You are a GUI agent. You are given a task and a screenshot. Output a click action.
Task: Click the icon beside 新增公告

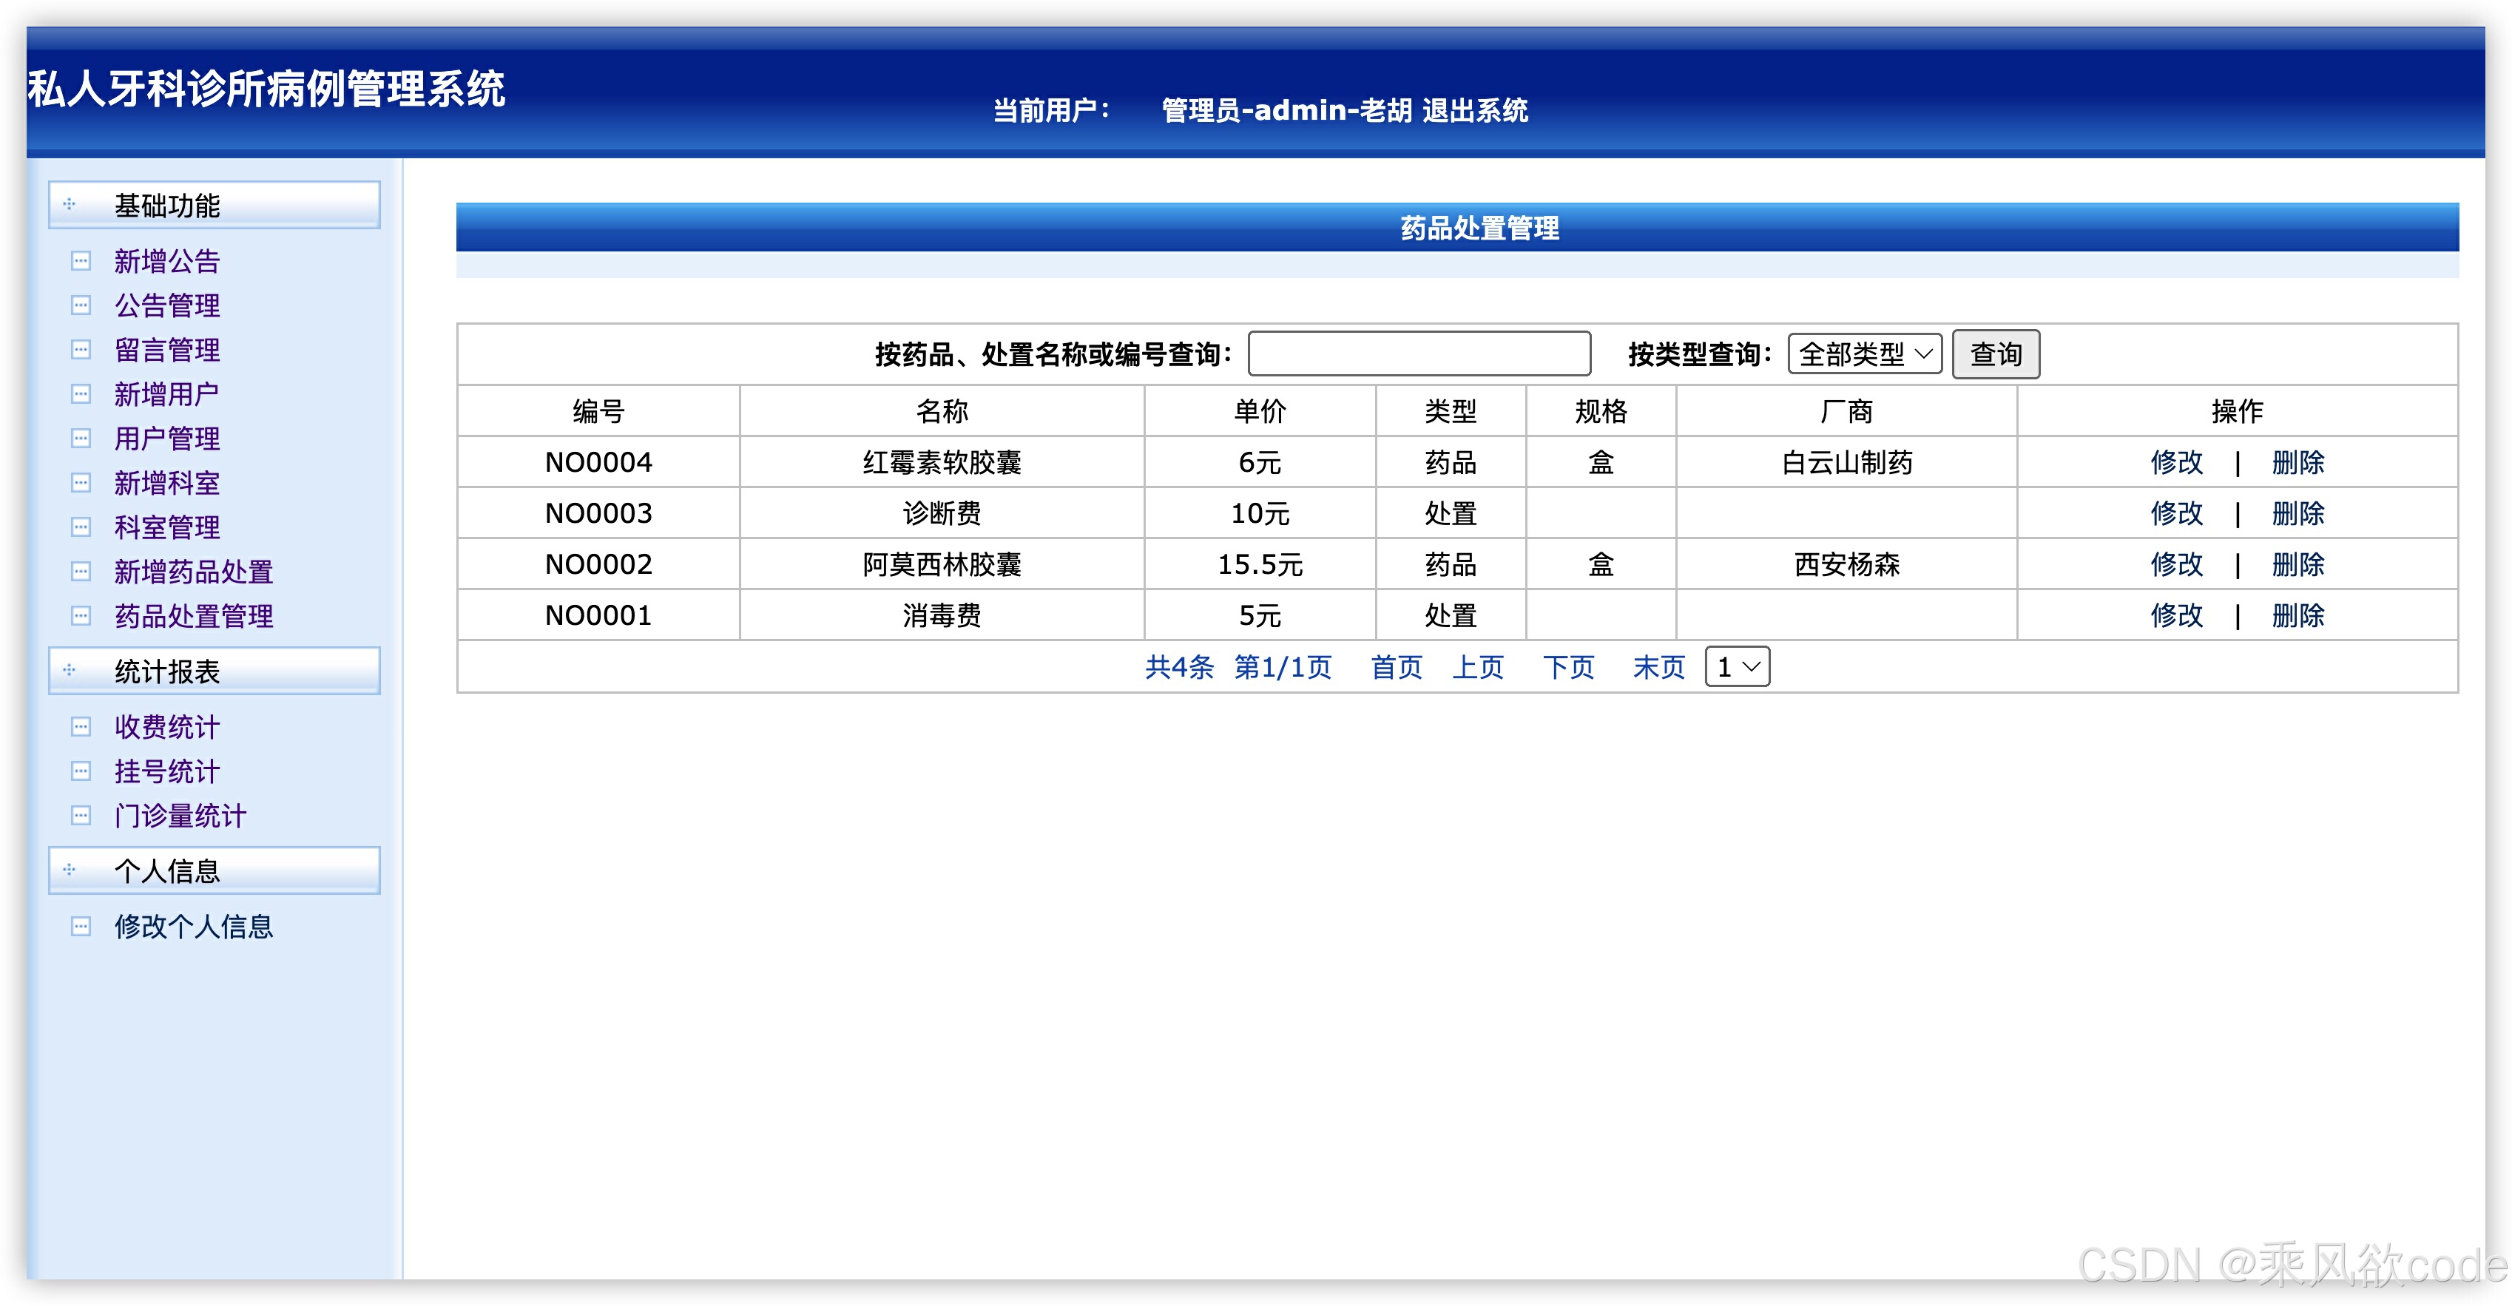pyautogui.click(x=81, y=261)
